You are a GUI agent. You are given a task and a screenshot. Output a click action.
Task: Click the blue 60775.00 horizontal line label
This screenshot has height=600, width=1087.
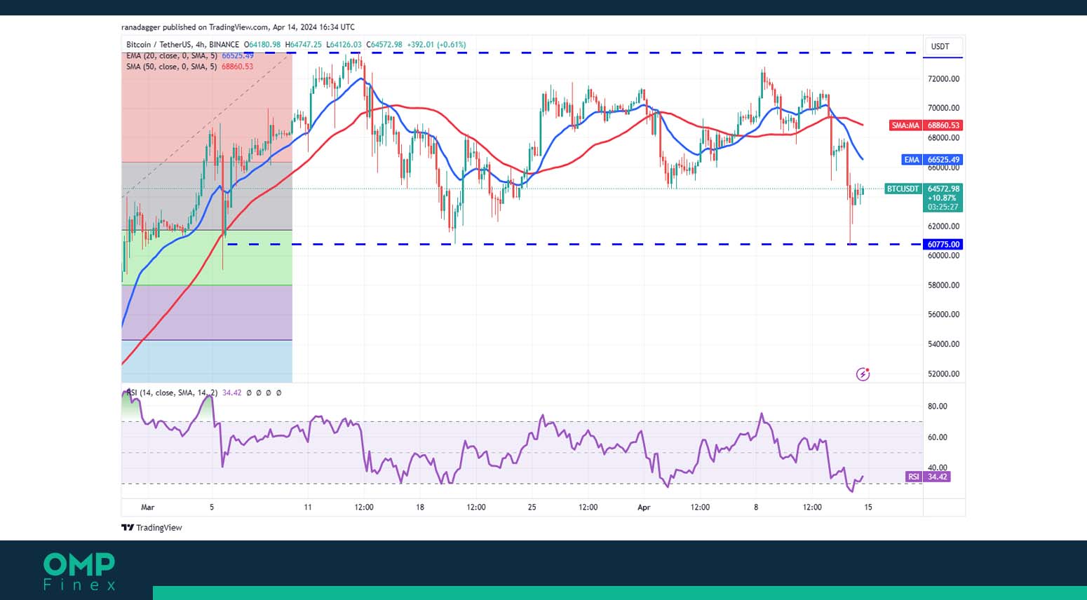[x=943, y=245]
